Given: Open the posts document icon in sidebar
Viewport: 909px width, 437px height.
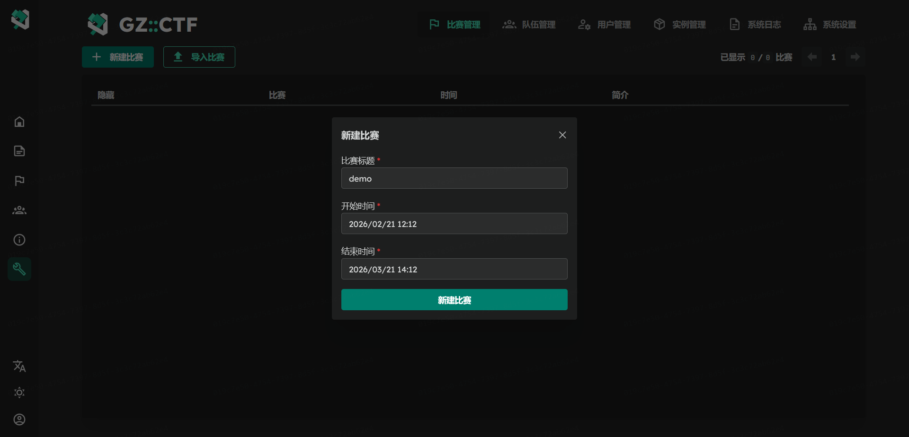Looking at the screenshot, I should click(19, 151).
